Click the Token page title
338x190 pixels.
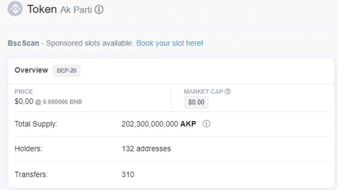(x=42, y=9)
